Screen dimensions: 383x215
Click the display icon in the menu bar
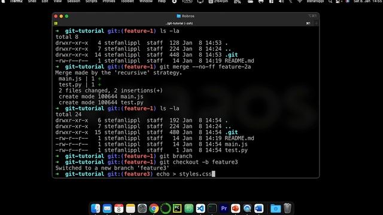pos(200,1)
